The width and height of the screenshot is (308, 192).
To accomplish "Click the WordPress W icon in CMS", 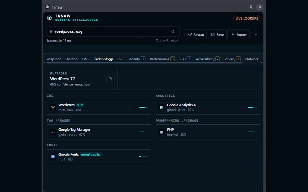I will [x=53, y=107].
